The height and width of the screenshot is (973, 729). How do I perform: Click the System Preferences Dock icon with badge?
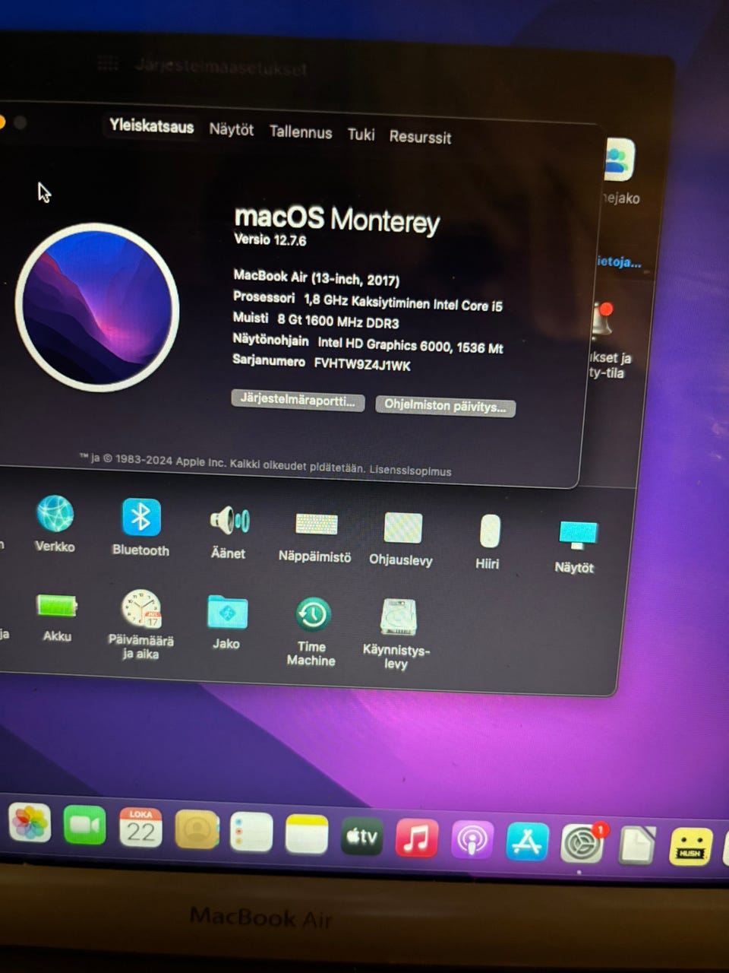(x=582, y=844)
